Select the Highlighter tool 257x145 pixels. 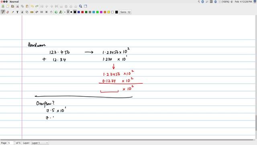(x=12, y=12)
